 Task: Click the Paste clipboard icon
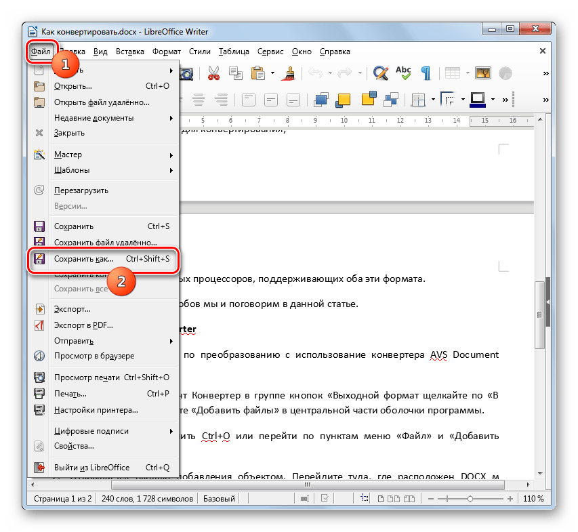click(258, 73)
